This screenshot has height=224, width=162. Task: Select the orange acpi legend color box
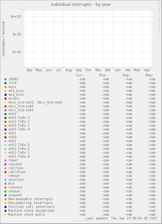click(x=5, y=87)
